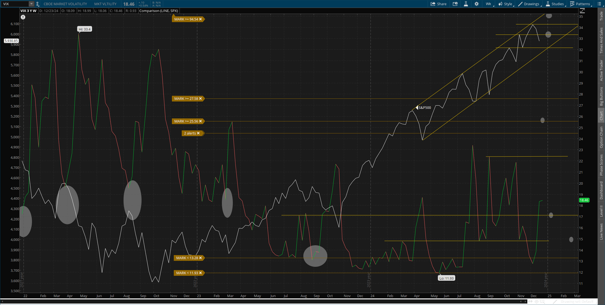Click the Lo: 11.93 bubble
The image size is (605, 305).
pyautogui.click(x=447, y=278)
